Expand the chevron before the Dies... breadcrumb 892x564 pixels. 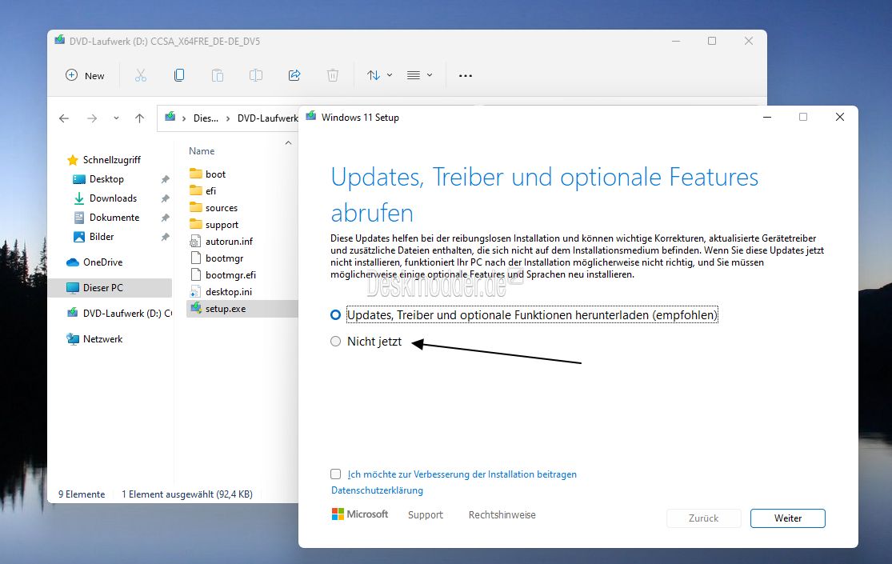coord(184,118)
